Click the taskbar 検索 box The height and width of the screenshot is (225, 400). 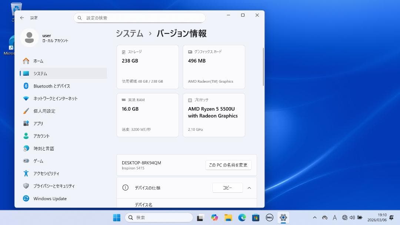coord(159,218)
